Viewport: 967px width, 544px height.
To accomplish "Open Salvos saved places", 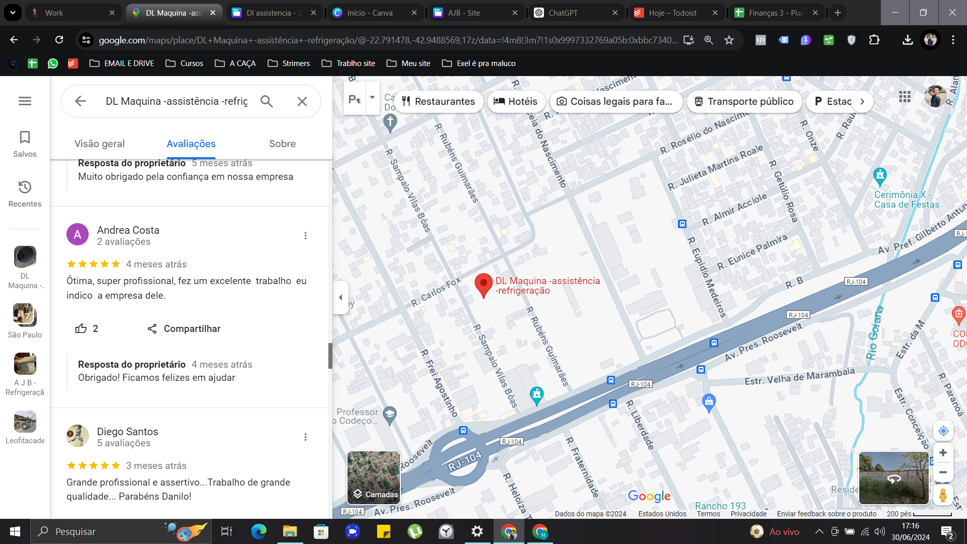I will pos(25,144).
